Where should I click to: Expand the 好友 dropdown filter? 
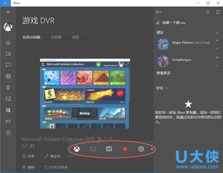coord(162,88)
